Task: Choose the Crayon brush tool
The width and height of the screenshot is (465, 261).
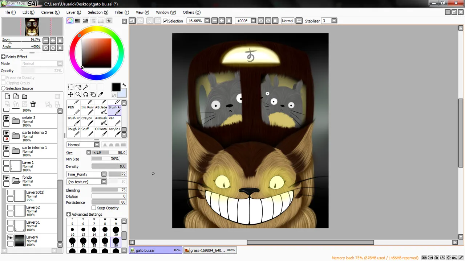Action: click(x=87, y=121)
